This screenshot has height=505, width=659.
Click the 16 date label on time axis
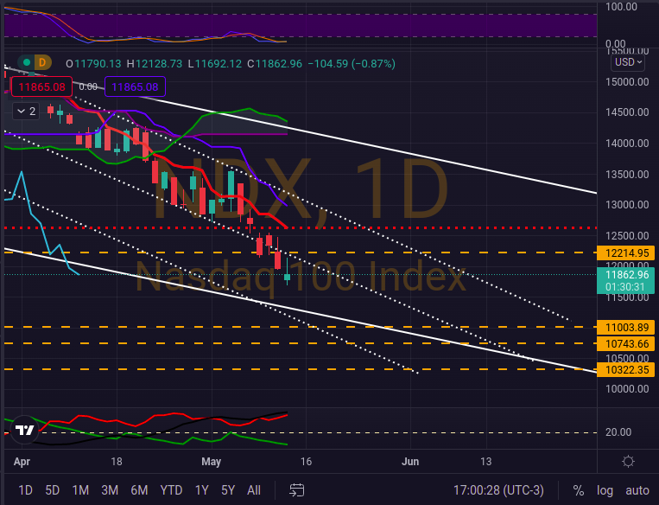click(x=306, y=462)
